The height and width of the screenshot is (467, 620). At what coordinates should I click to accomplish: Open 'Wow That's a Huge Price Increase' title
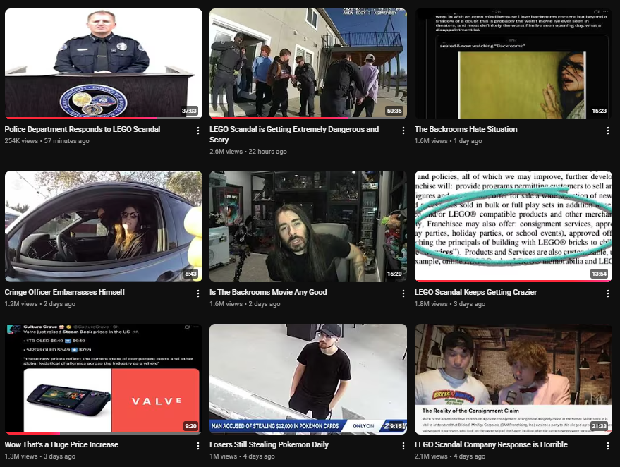tap(61, 444)
